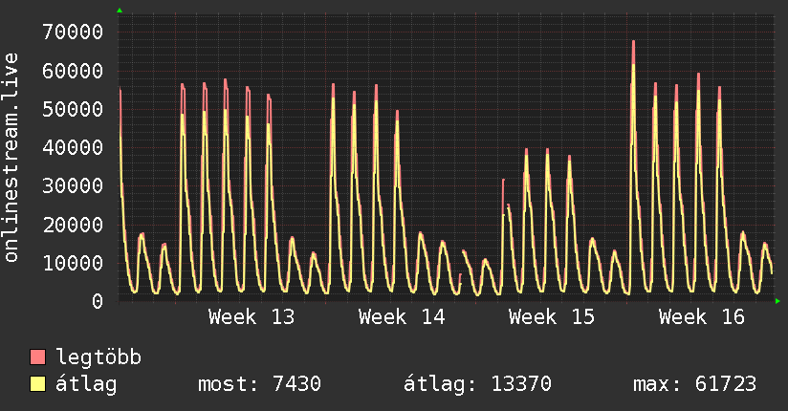Click the 0 y-axis label
The image size is (788, 411).
(98, 301)
